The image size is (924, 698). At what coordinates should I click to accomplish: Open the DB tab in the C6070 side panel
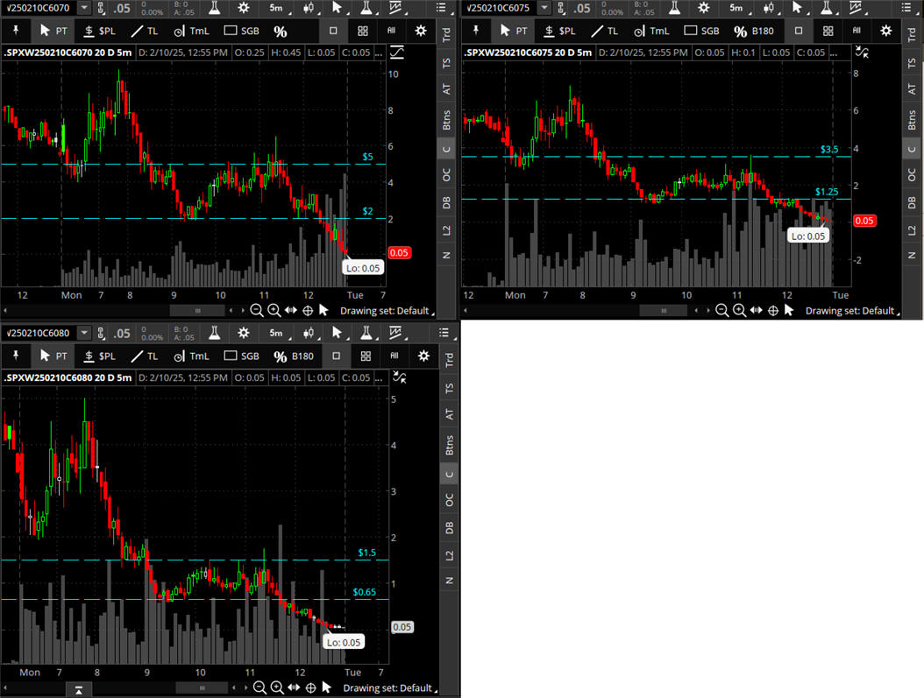447,202
